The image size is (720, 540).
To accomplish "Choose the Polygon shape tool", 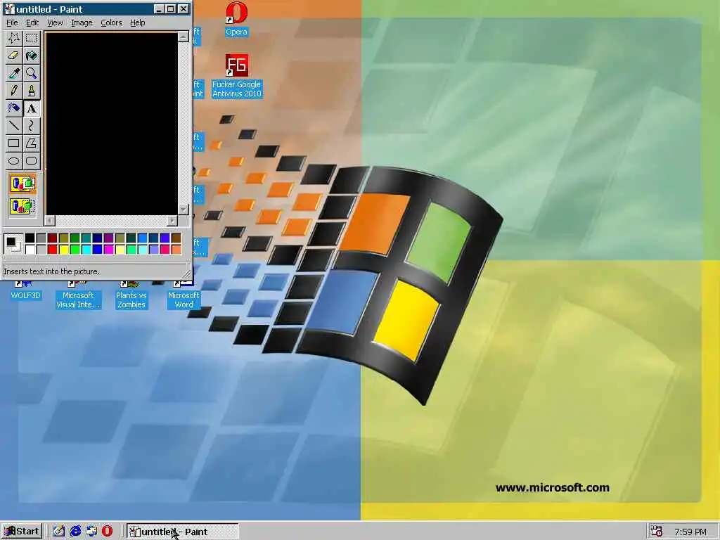I will click(31, 143).
